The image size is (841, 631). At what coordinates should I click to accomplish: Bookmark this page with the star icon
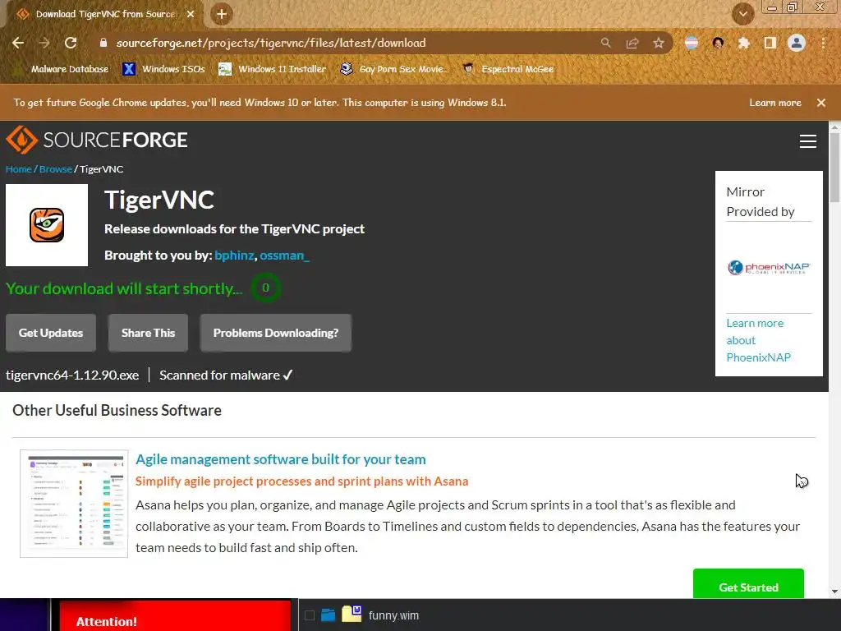click(x=659, y=43)
